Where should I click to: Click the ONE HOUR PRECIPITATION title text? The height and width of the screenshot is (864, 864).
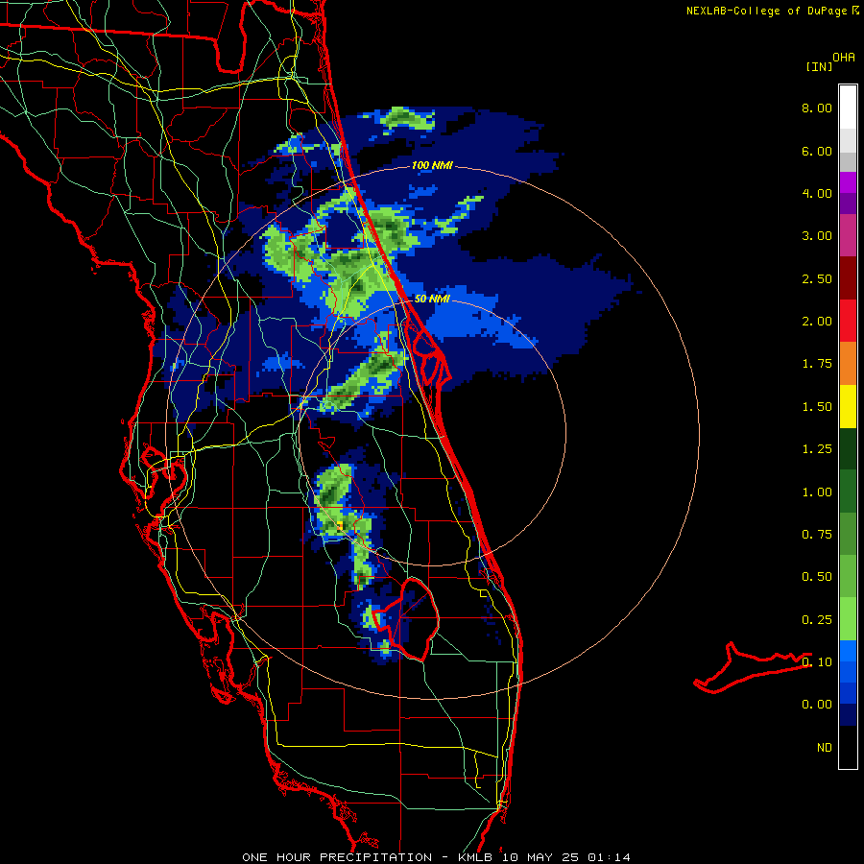pos(337,857)
